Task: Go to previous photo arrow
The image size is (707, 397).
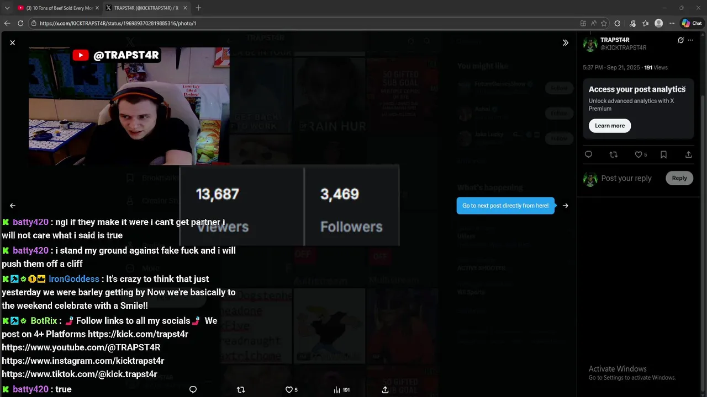Action: coord(12,206)
